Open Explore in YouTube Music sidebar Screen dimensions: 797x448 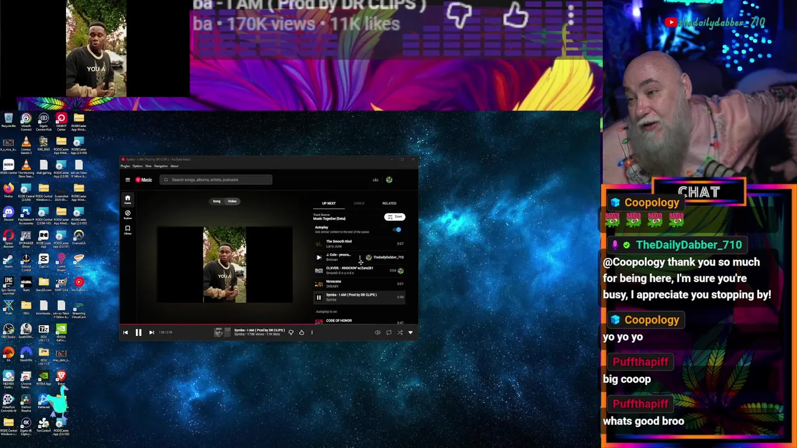(x=128, y=215)
